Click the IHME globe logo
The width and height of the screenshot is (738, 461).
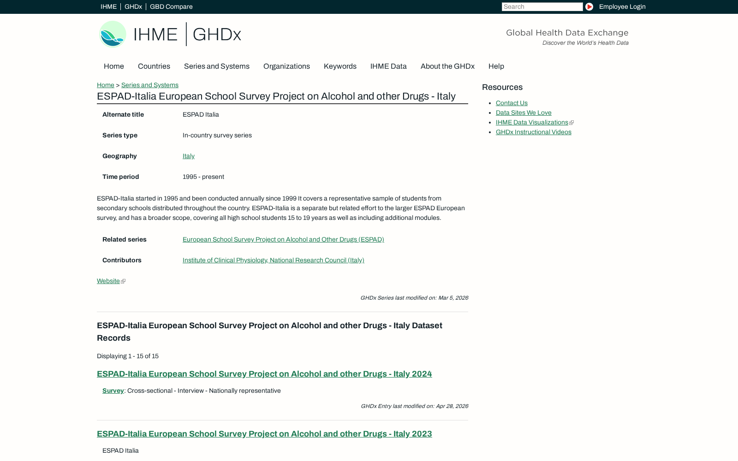pos(113,34)
